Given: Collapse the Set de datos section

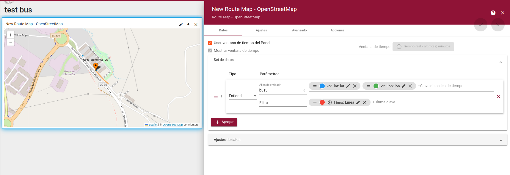Looking at the screenshot, I should tap(501, 62).
